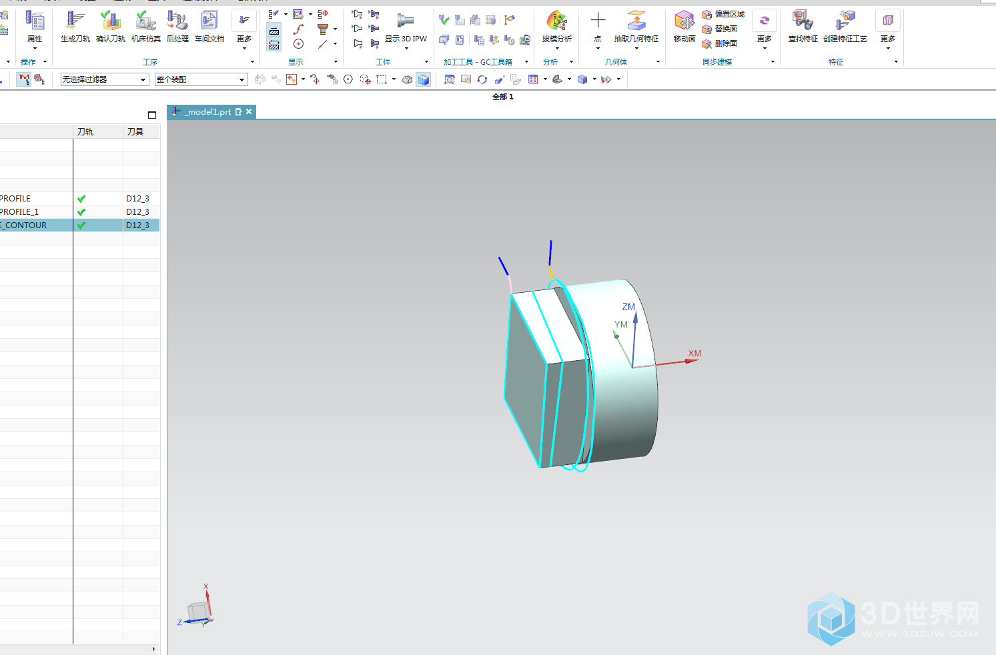This screenshot has height=655, width=996.
Task: Select the PROFILE_1 operation row
Action: 79,212
